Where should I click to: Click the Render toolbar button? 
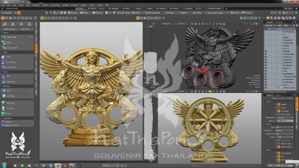point(235,13)
